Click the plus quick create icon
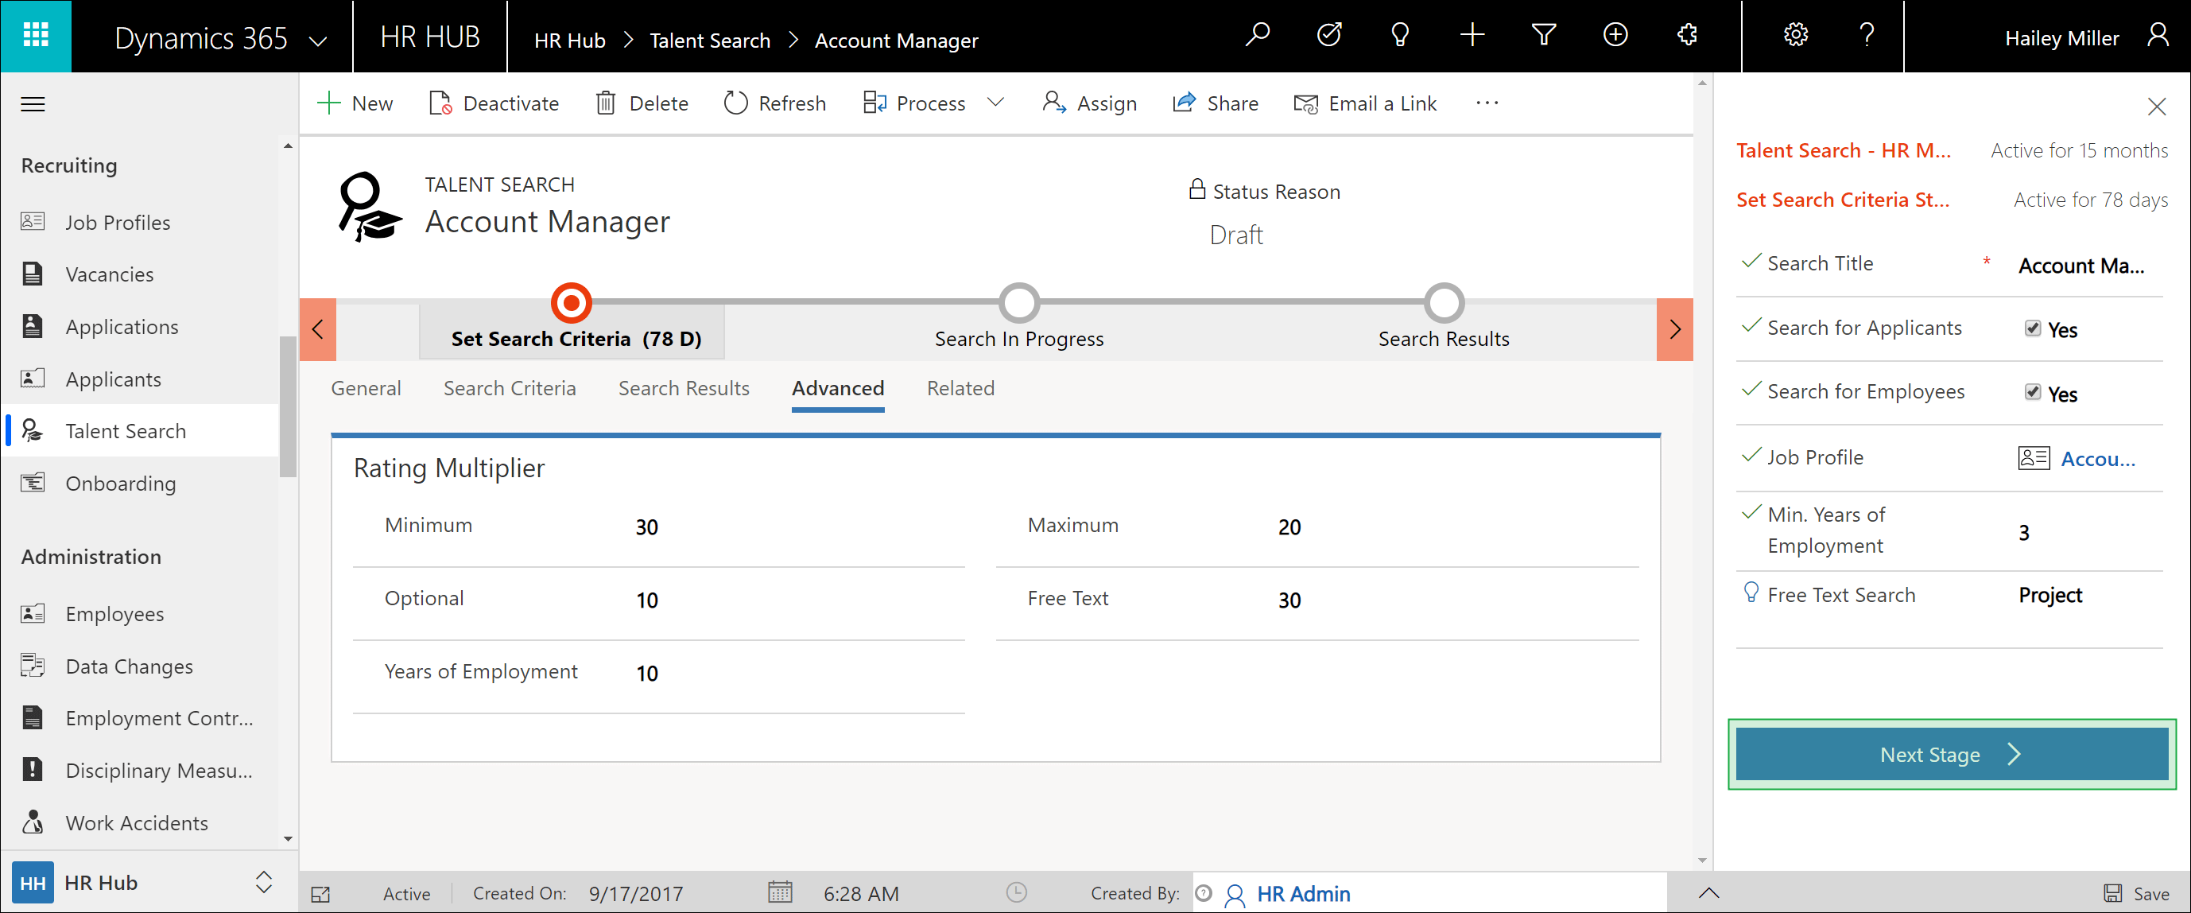This screenshot has width=2191, height=913. (x=1472, y=36)
